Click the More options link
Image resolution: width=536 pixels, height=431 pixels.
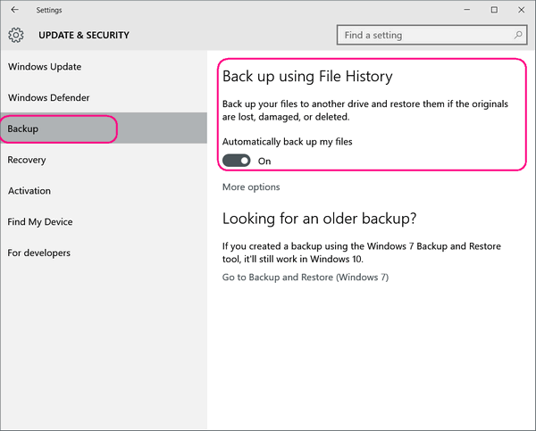[251, 187]
